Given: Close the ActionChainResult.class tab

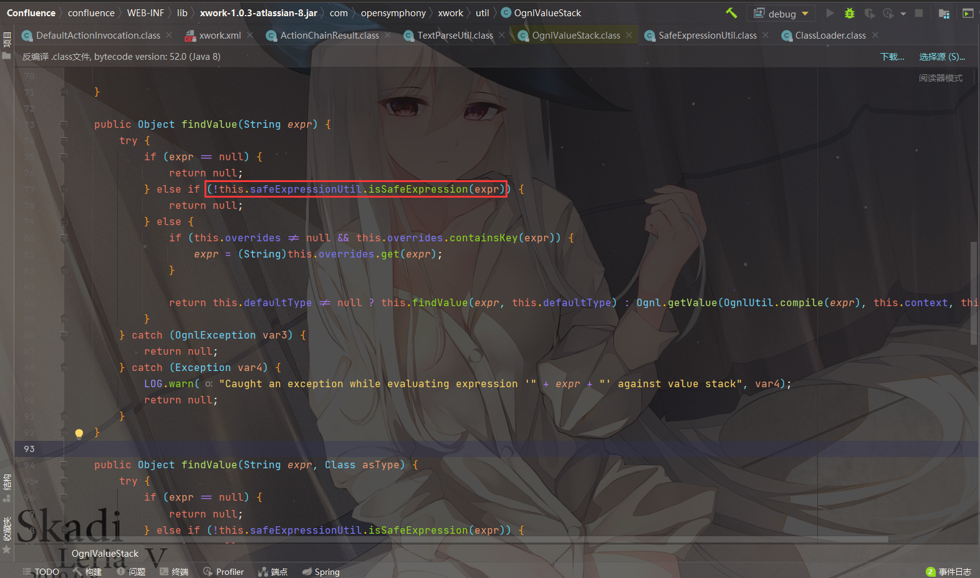Looking at the screenshot, I should (x=388, y=35).
